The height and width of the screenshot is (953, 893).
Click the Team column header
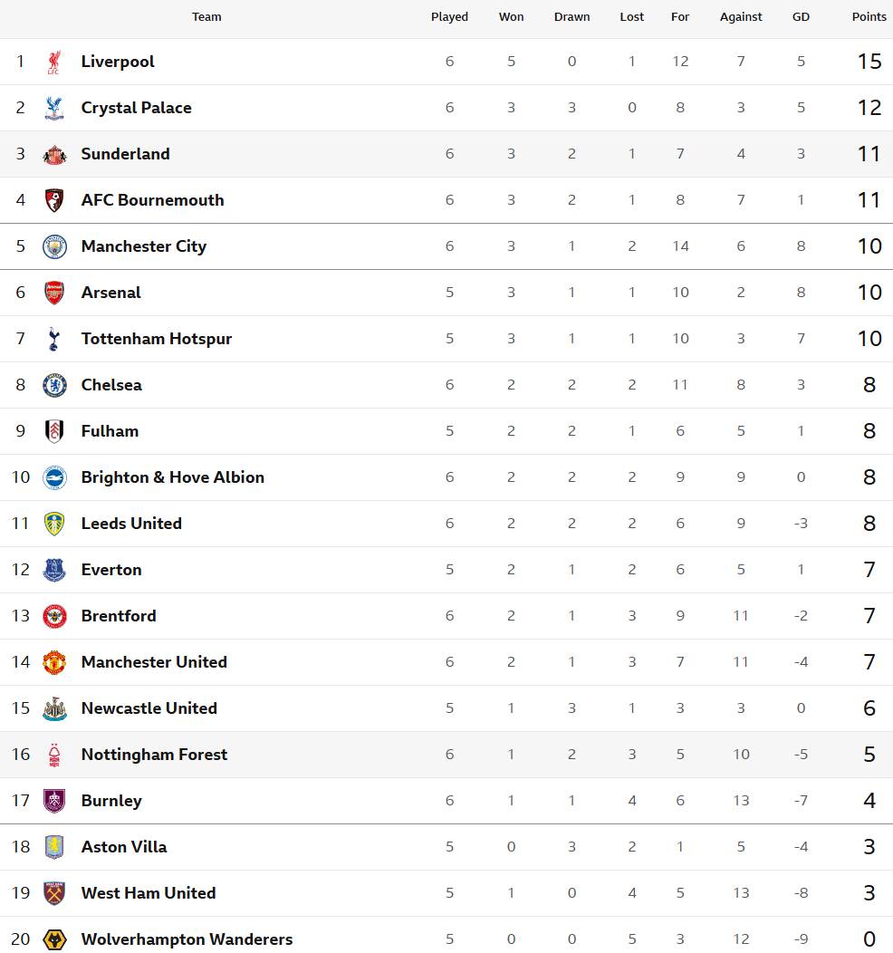point(206,17)
